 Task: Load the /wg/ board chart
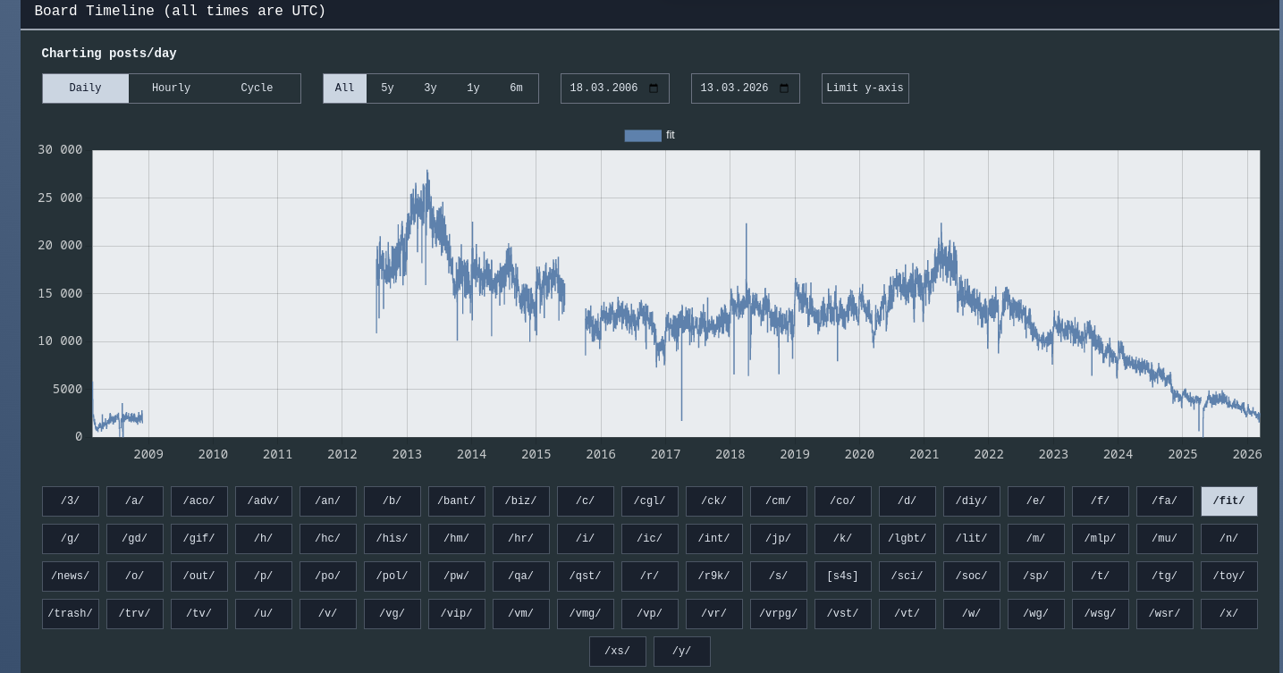[1036, 614]
